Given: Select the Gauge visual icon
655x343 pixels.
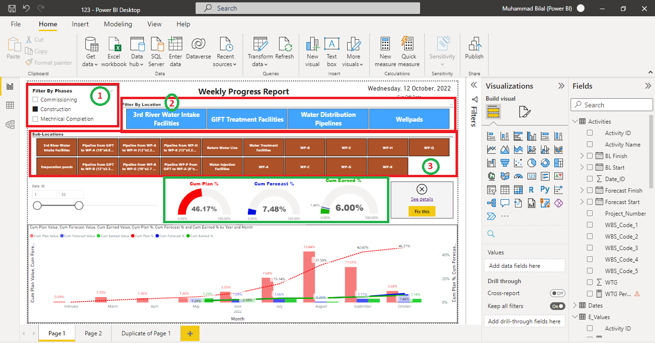Looking at the screenshot, I should tap(518, 176).
